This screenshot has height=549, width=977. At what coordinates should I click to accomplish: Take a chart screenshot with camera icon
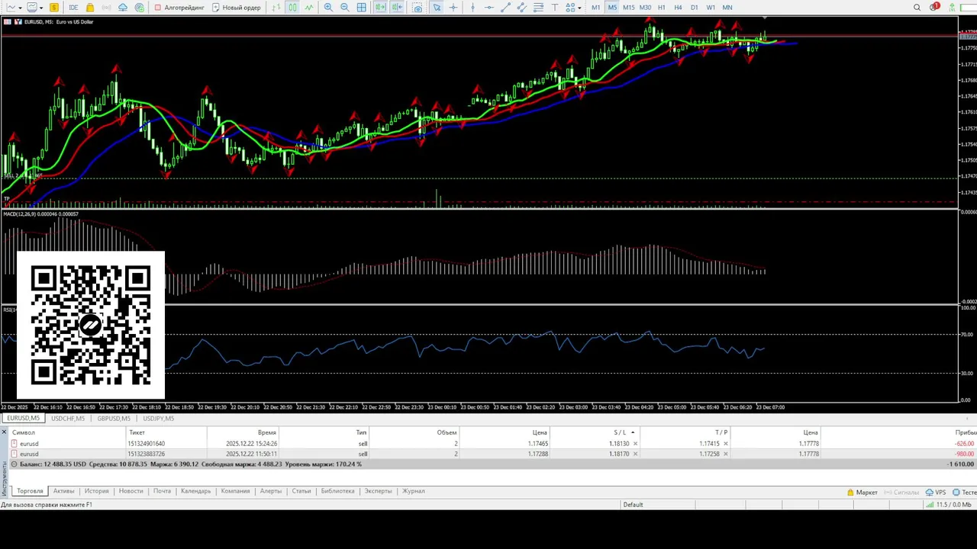click(418, 8)
